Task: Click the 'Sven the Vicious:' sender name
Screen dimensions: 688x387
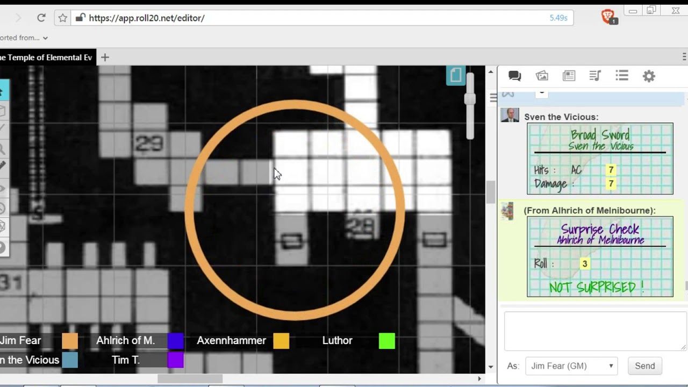Action: coord(561,117)
